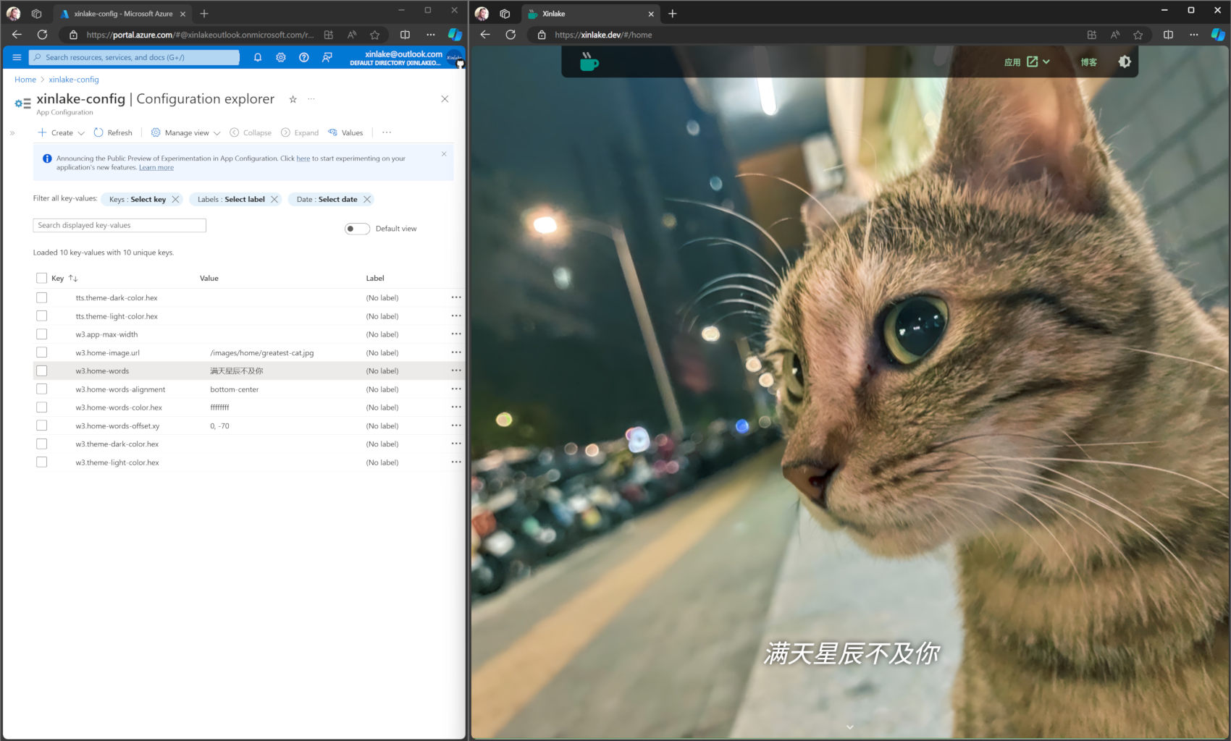Check the w3.home-words-alignment row
This screenshot has height=741, width=1231.
(x=41, y=389)
